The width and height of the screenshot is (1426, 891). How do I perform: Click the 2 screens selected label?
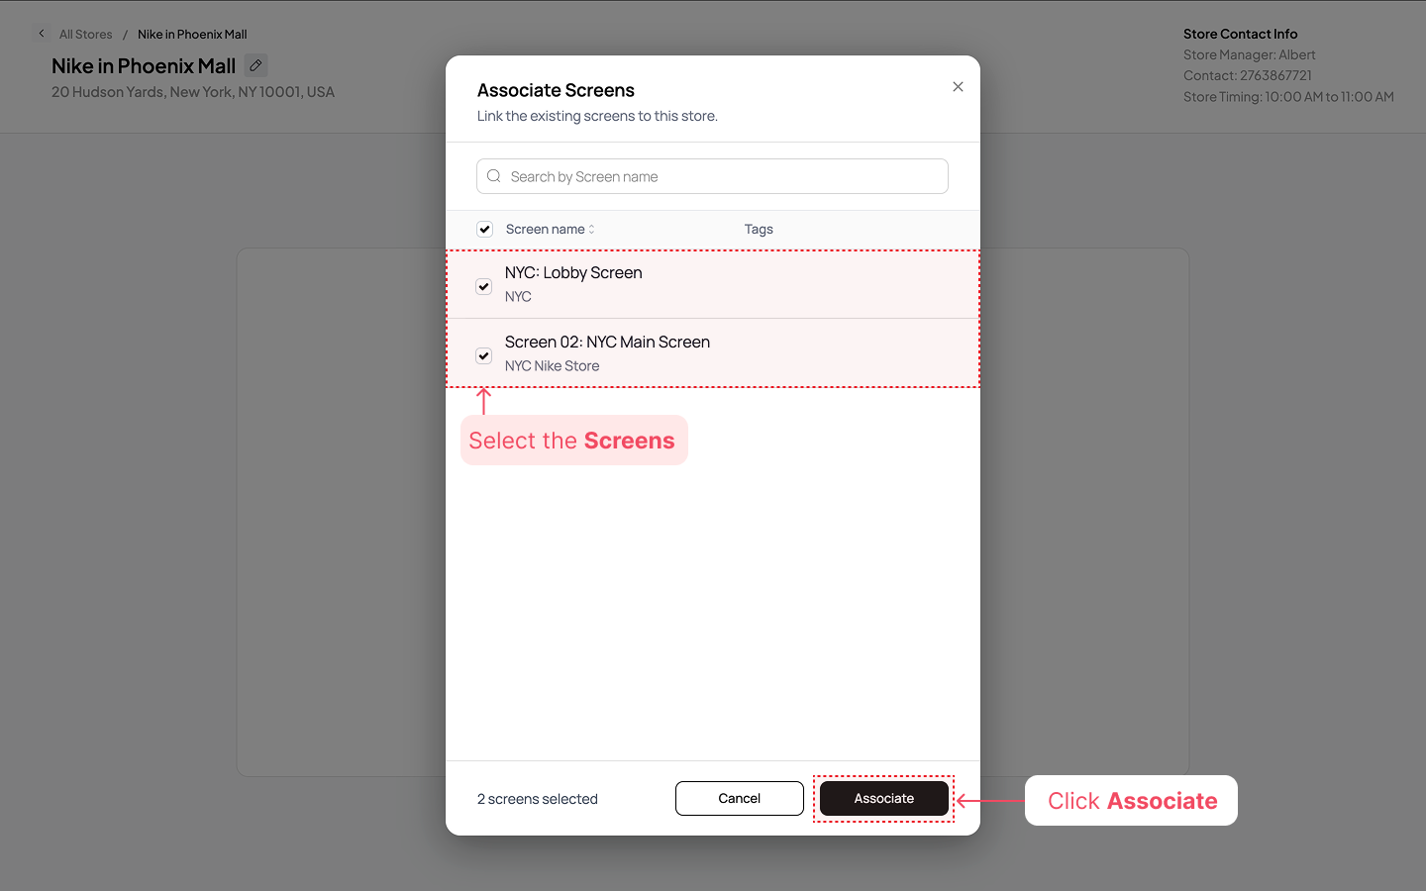pos(538,799)
